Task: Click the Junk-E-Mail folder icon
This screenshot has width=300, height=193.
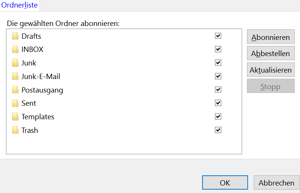Action: point(15,76)
